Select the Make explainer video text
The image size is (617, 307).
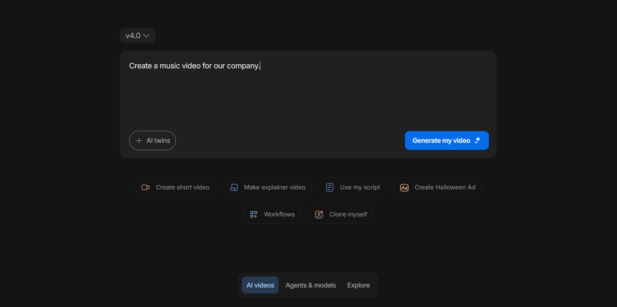pos(275,187)
